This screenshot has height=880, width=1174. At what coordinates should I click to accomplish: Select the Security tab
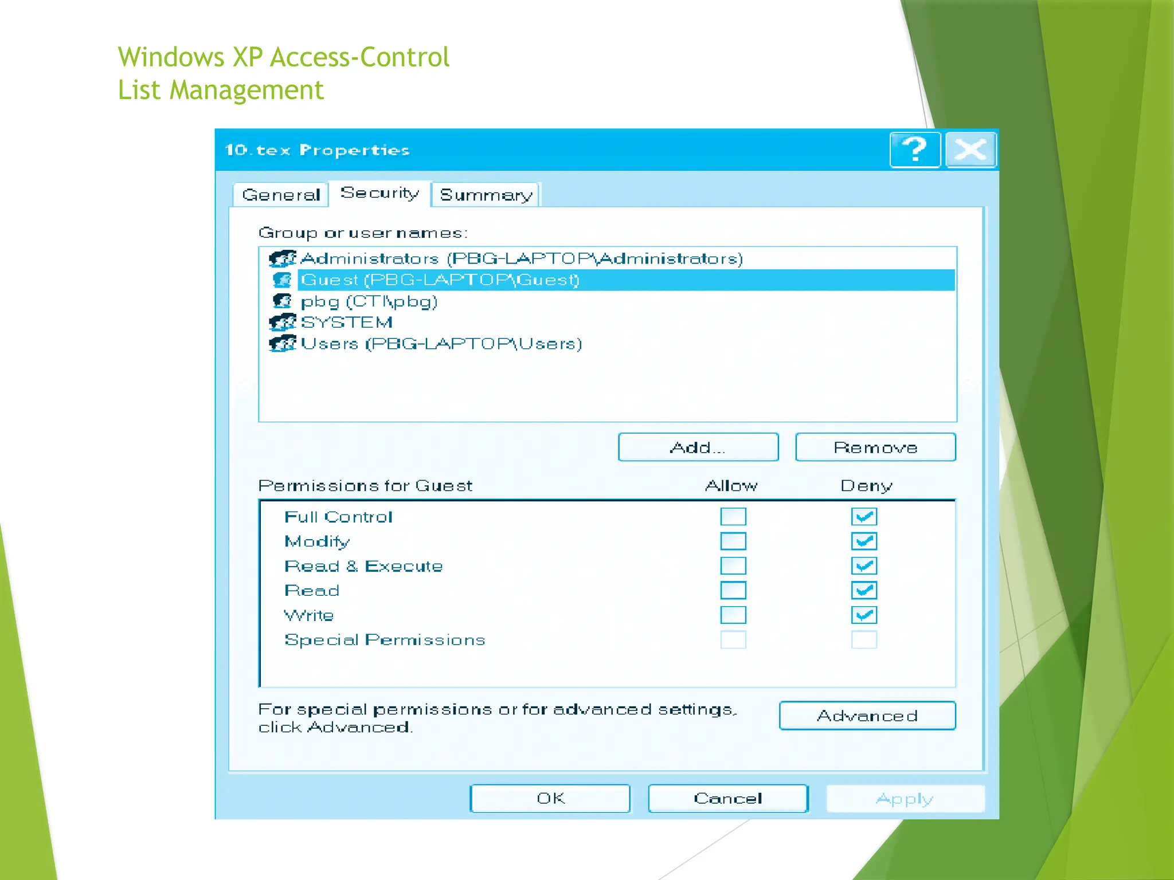pos(379,193)
